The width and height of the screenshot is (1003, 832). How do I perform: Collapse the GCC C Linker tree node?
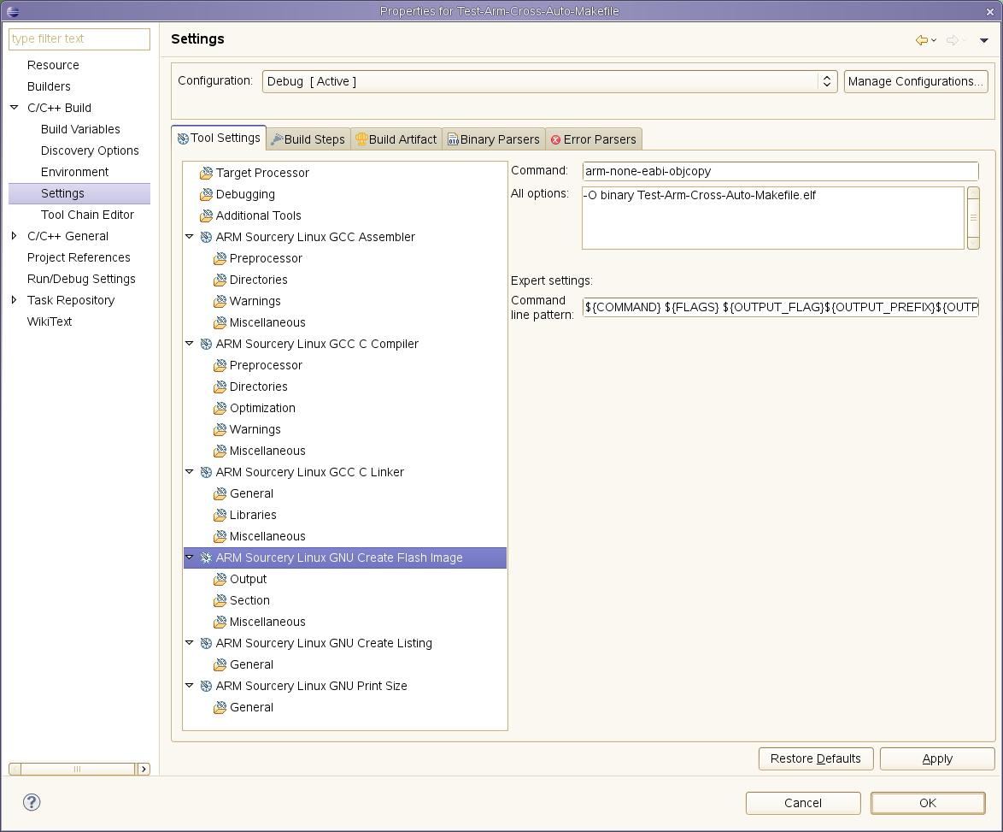(190, 472)
